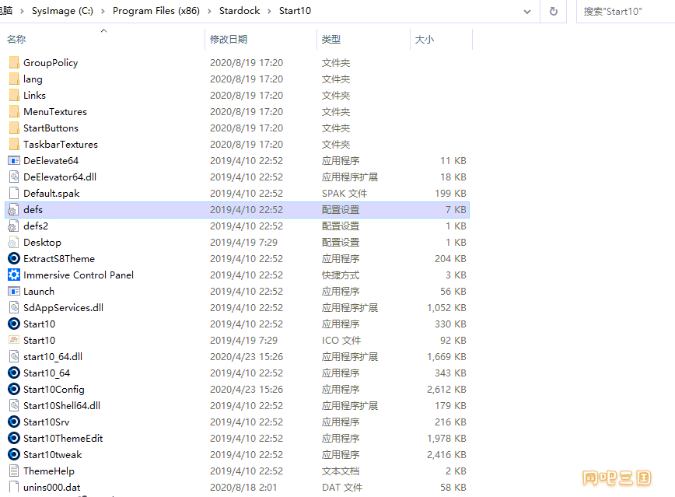Click the SdAppServices.dll file icon
Image resolution: width=675 pixels, height=497 pixels.
(14, 307)
